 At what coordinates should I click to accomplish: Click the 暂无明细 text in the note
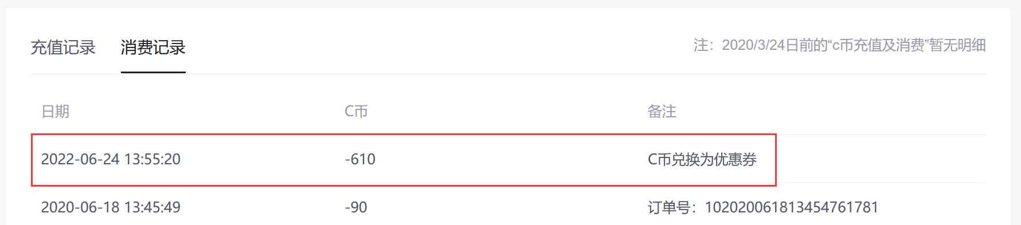point(958,45)
